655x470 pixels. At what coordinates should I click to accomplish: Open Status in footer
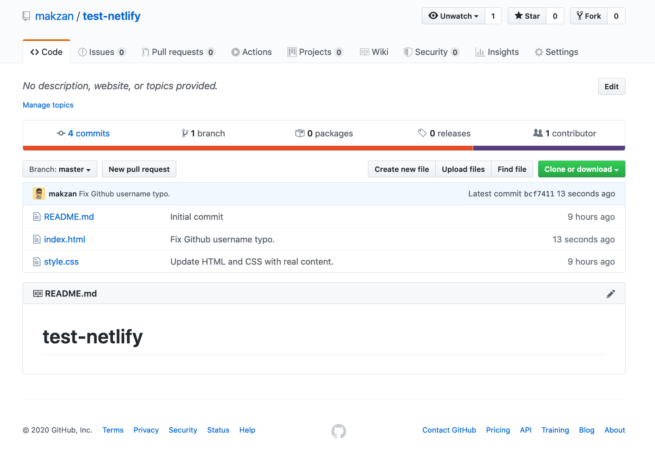(x=218, y=430)
